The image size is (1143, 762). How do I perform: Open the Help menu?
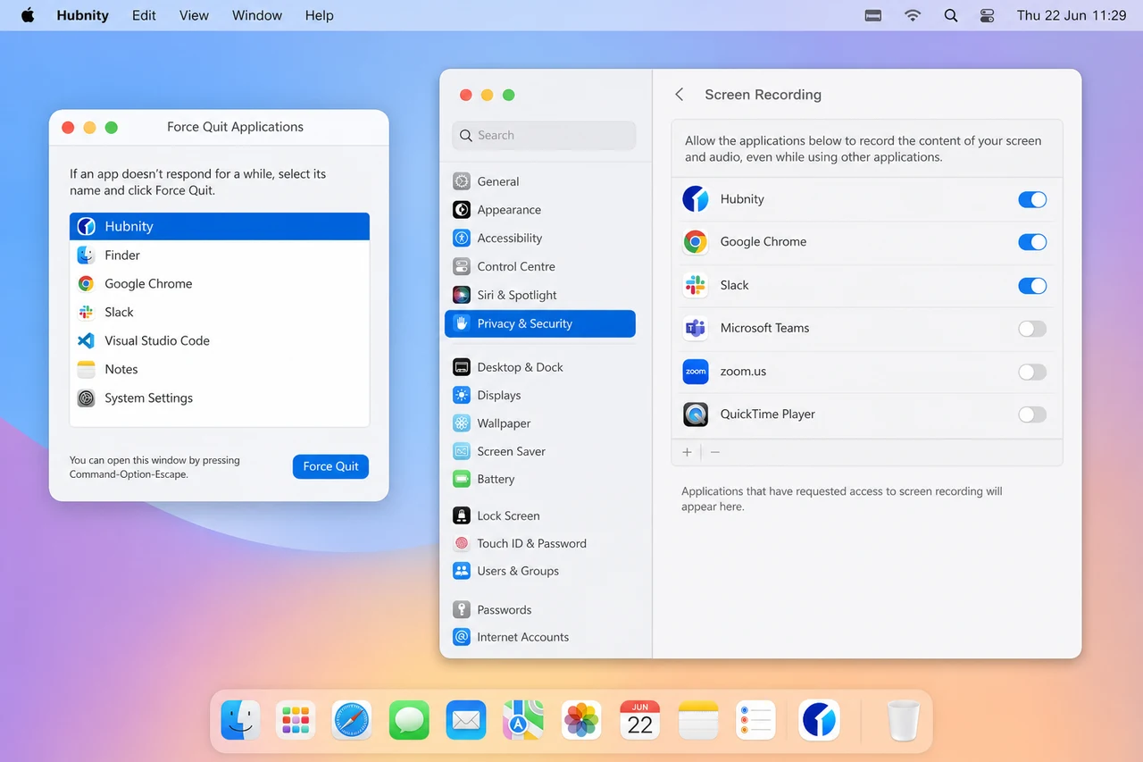(x=319, y=15)
